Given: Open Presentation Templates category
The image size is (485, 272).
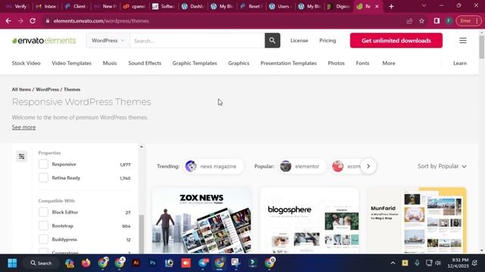Looking at the screenshot, I should click(x=288, y=63).
